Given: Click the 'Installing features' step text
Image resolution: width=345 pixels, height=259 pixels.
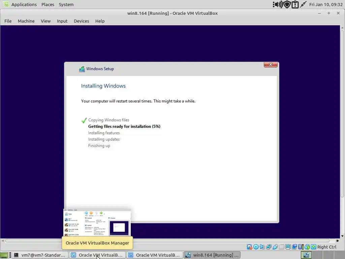Looking at the screenshot, I should tap(104, 133).
